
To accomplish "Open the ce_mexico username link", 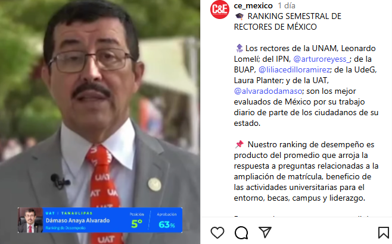I will 253,5.
